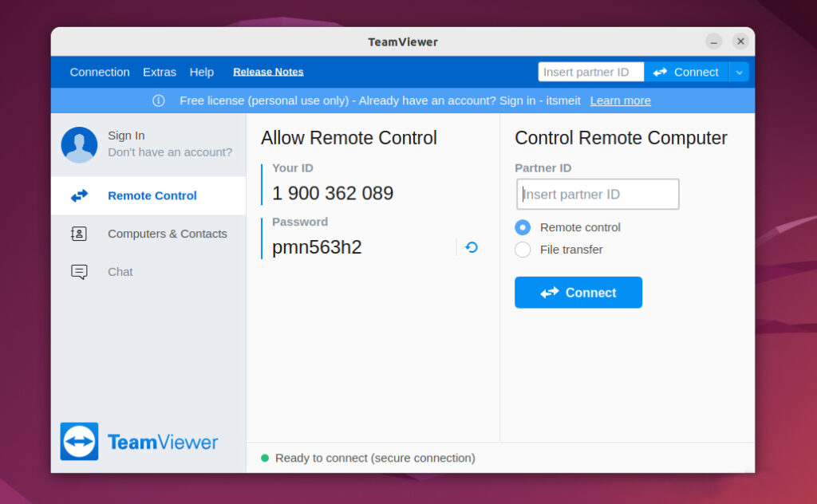Screen dimensions: 817x504
Task: Click the Learn more link
Action: click(620, 100)
